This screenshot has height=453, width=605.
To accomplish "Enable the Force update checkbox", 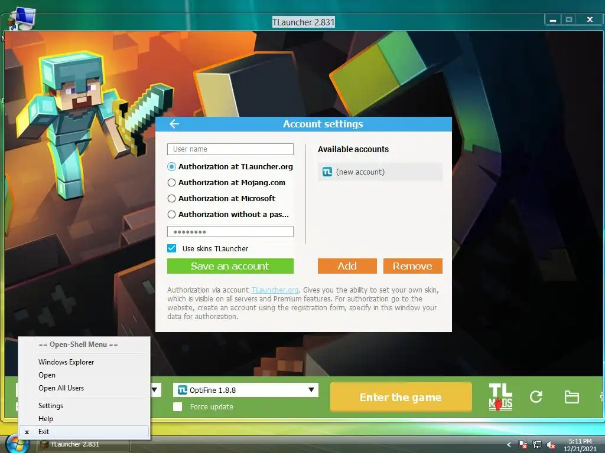I will click(177, 407).
